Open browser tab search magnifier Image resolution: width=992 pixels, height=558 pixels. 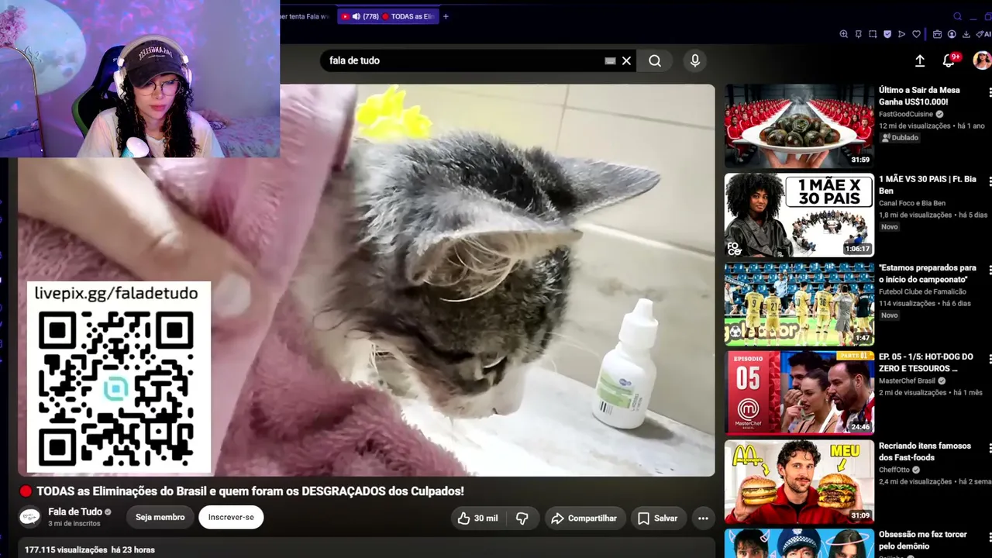[958, 16]
